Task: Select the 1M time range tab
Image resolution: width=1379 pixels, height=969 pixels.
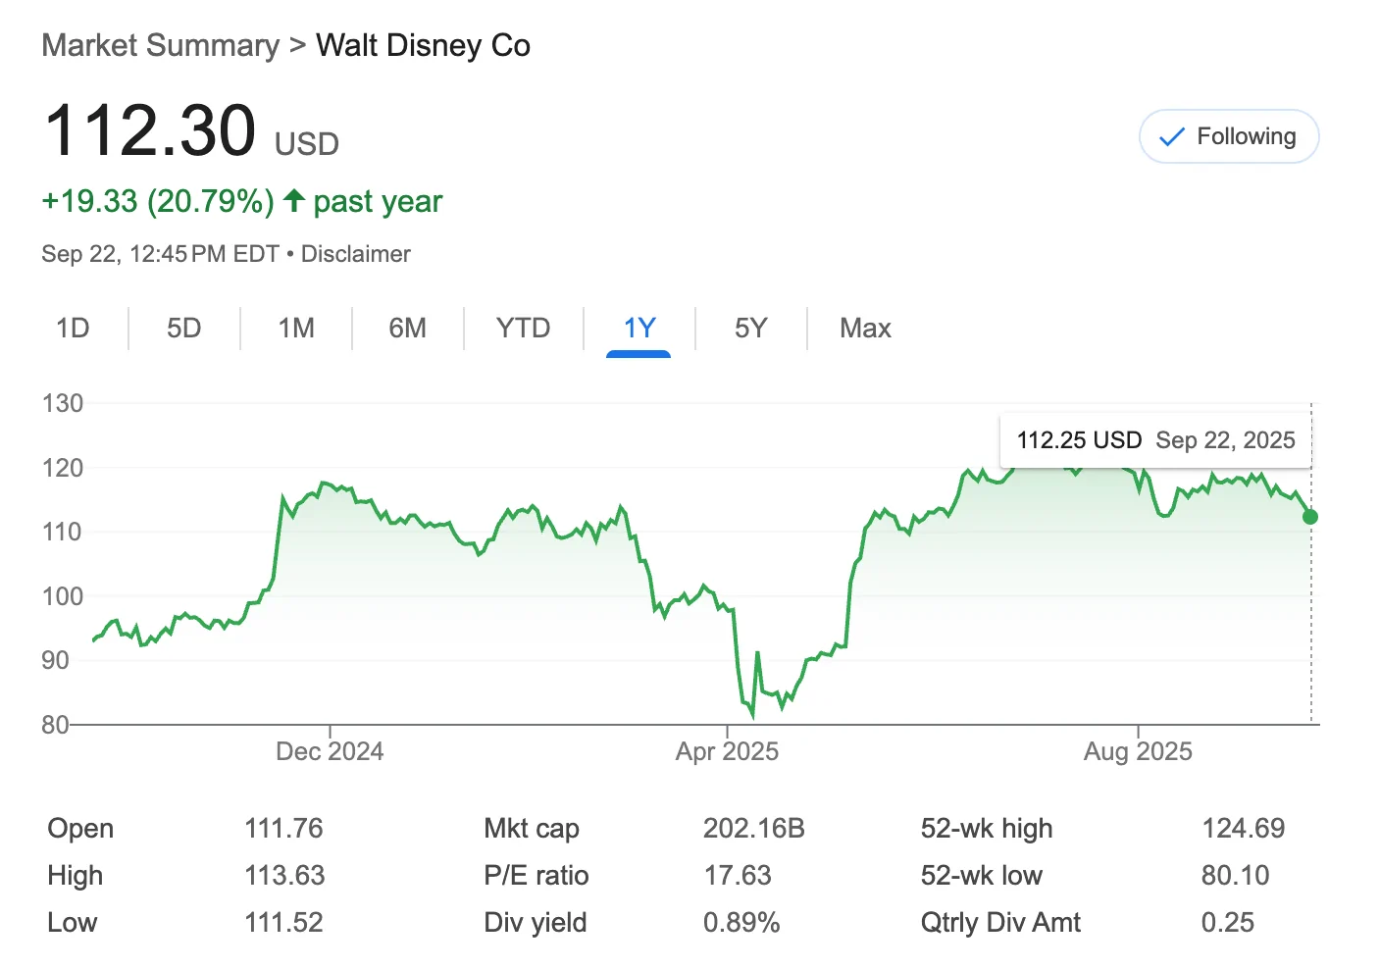Action: [296, 328]
